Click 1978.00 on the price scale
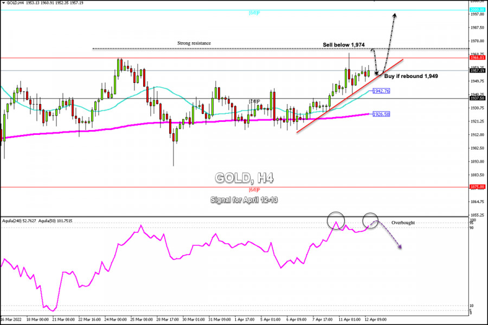 478,41
